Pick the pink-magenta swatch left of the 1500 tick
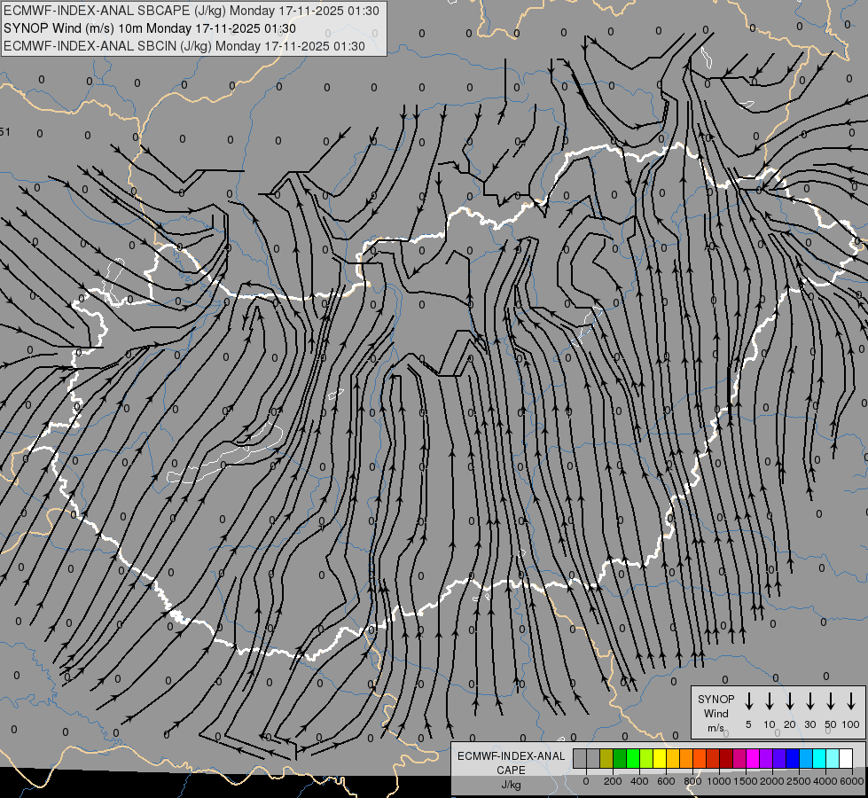This screenshot has width=868, height=798. click(739, 759)
